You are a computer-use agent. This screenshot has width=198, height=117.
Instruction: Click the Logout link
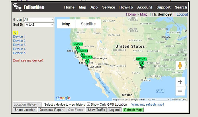(x=182, y=14)
